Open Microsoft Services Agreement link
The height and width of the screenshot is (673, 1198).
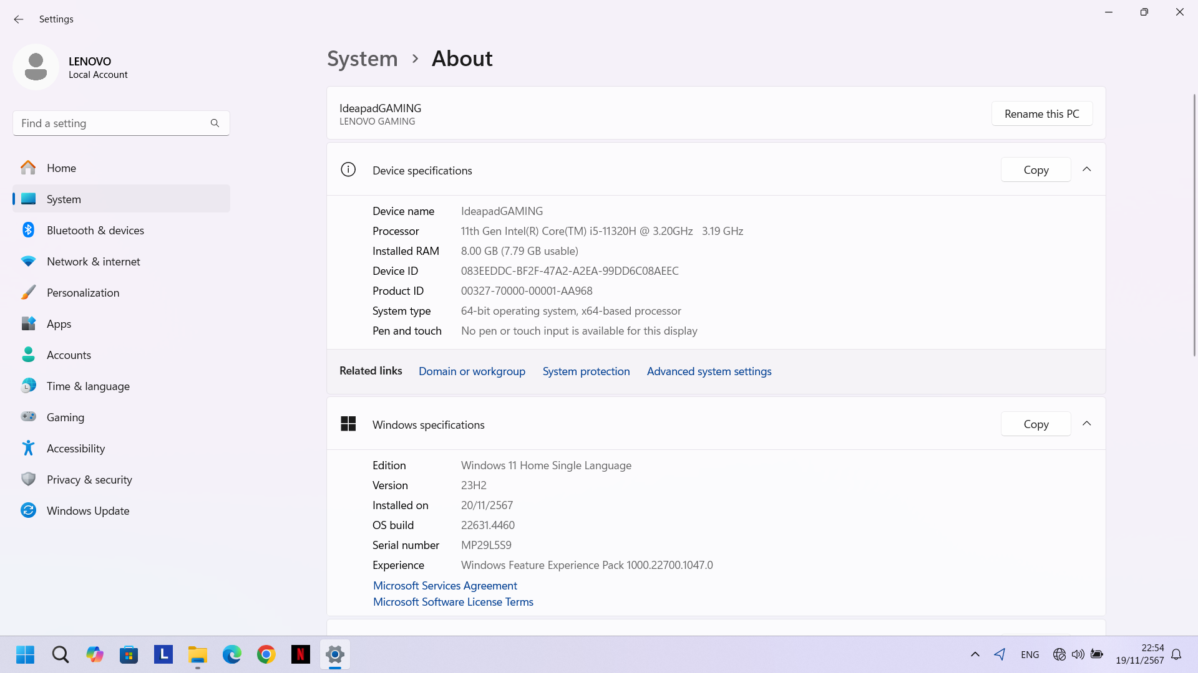click(x=445, y=586)
